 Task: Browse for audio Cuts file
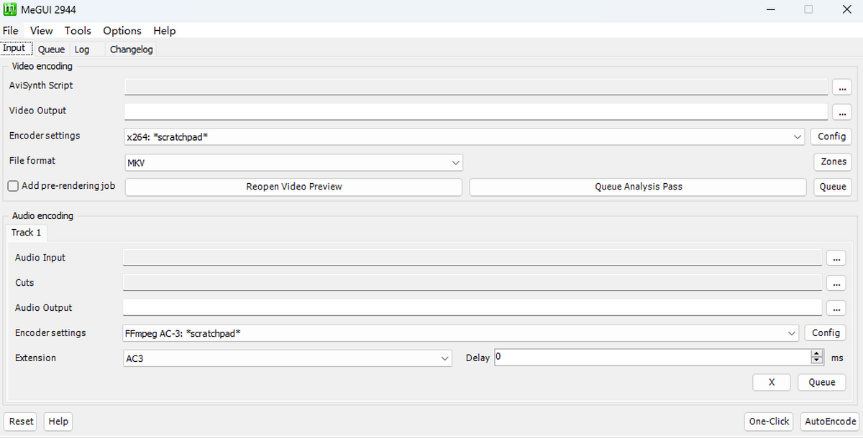pos(836,284)
